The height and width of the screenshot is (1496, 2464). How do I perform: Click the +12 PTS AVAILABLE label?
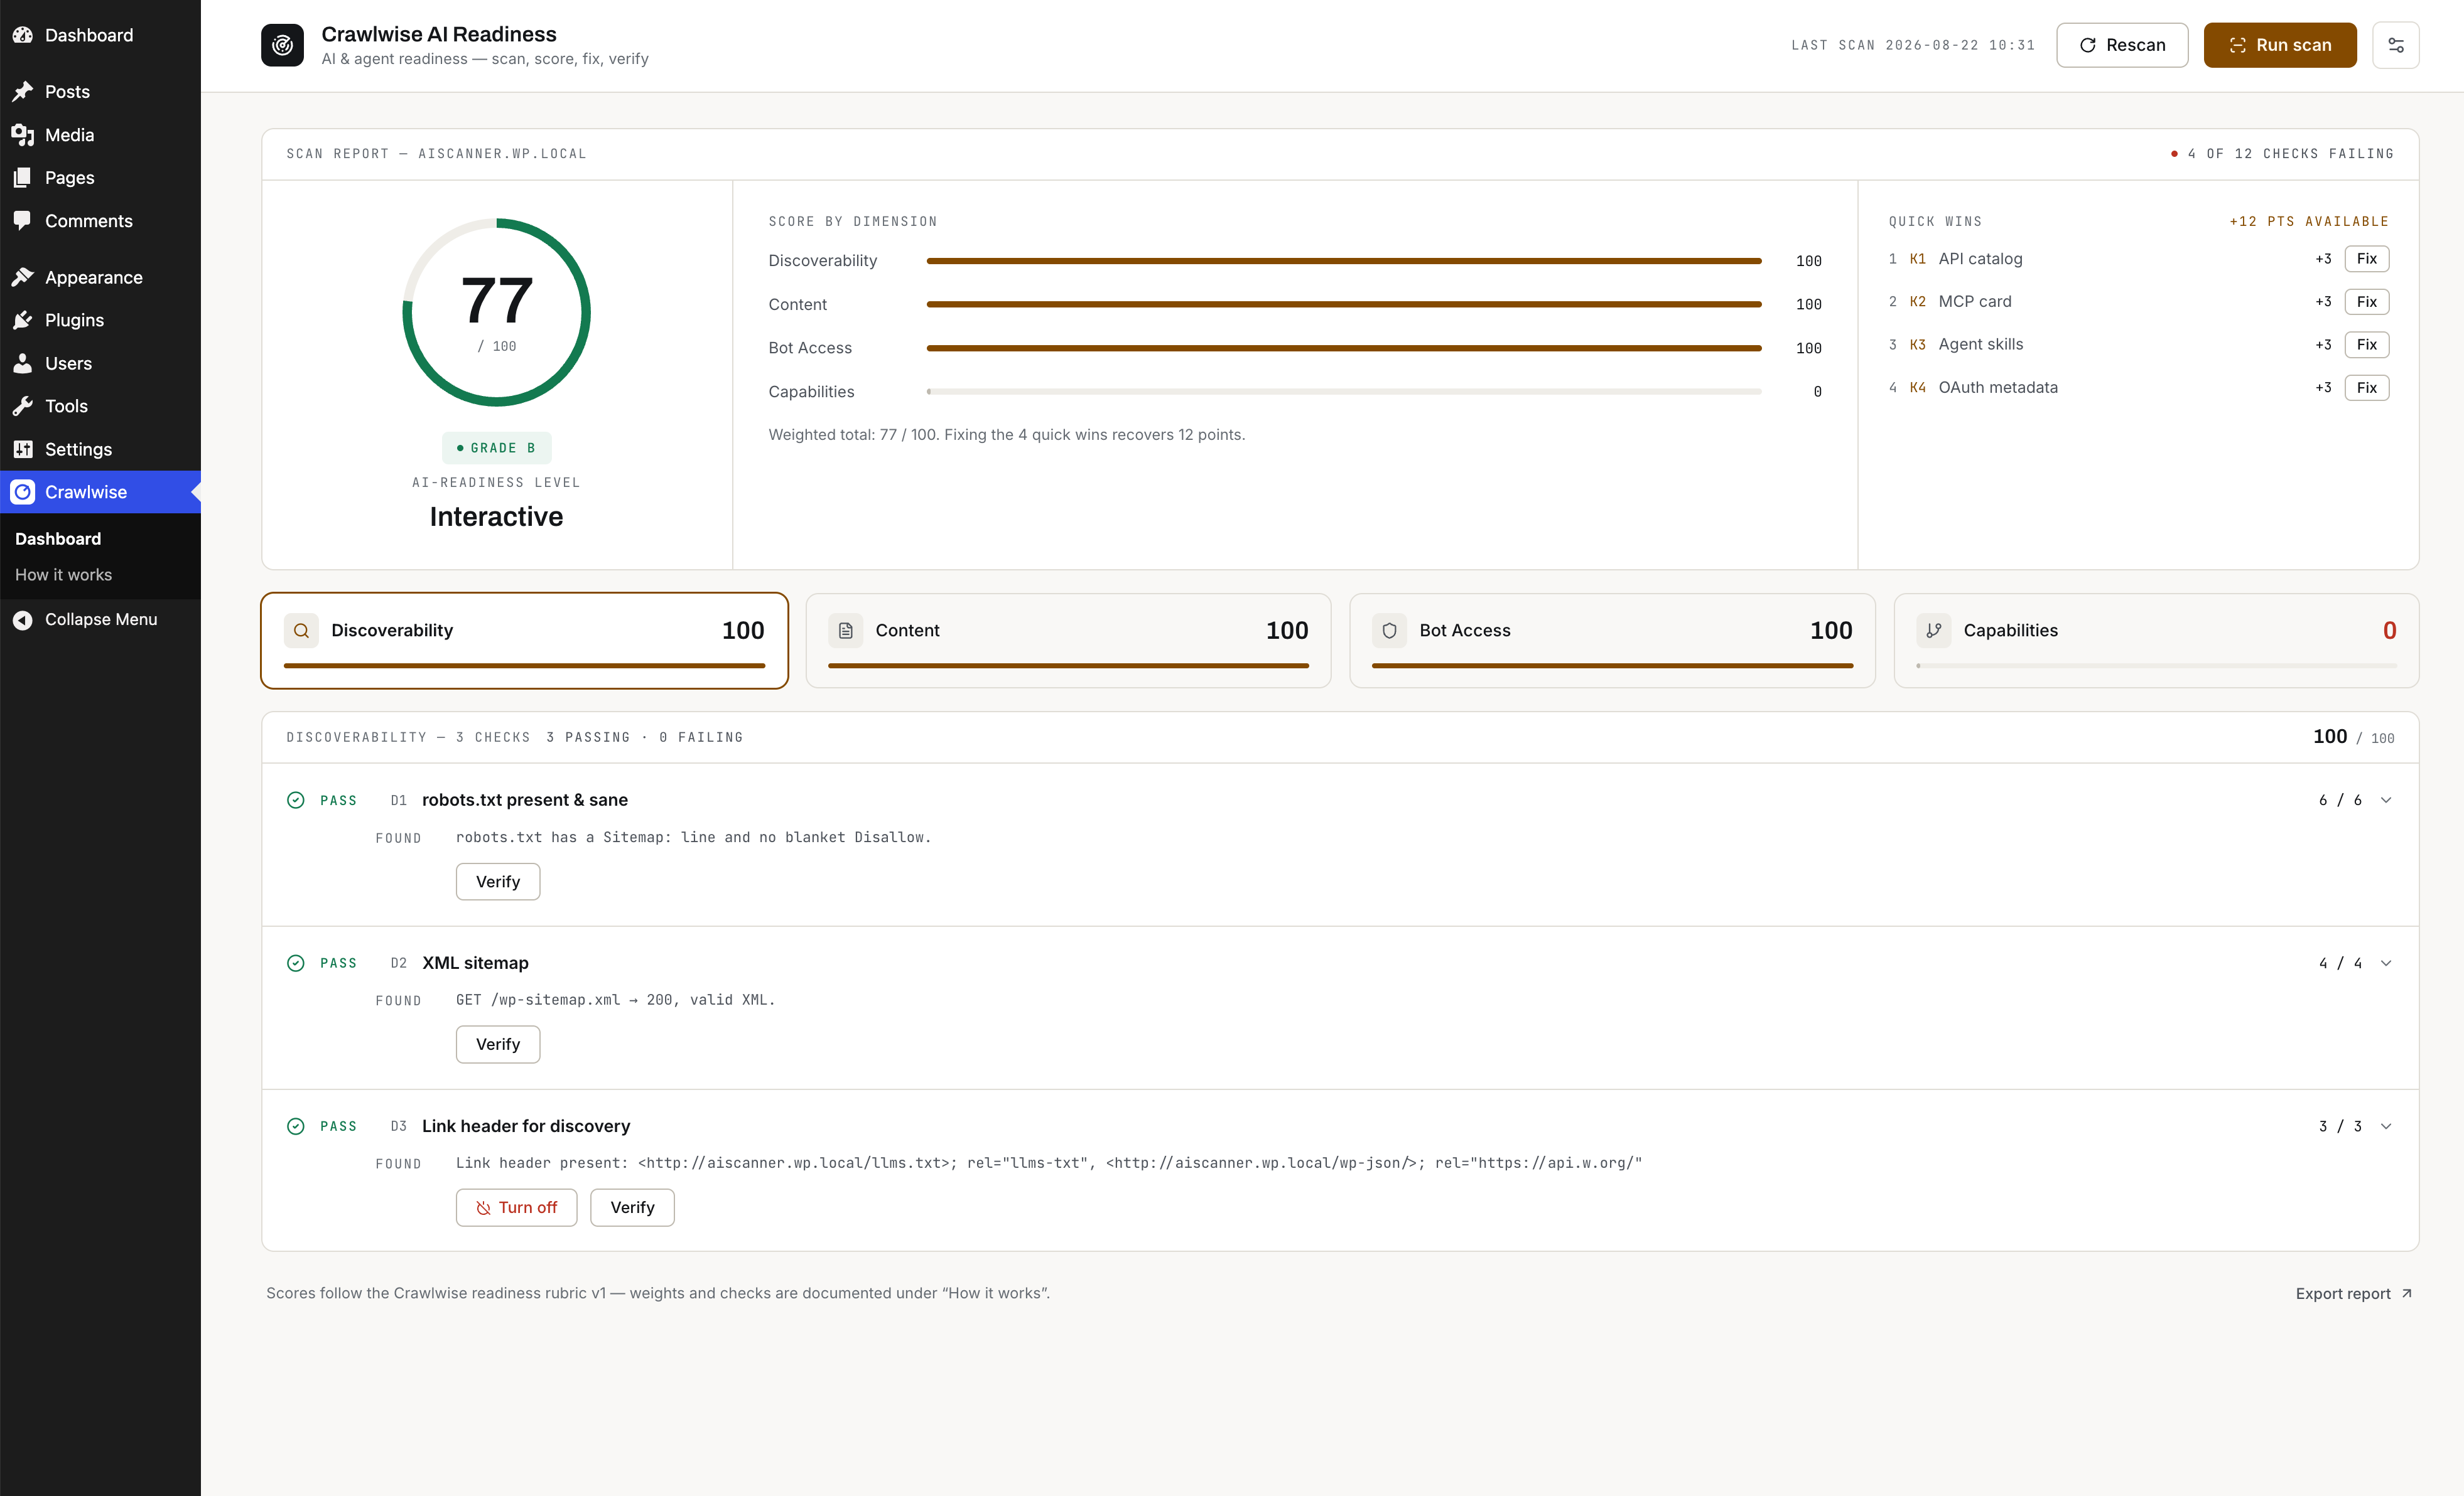(x=2308, y=222)
